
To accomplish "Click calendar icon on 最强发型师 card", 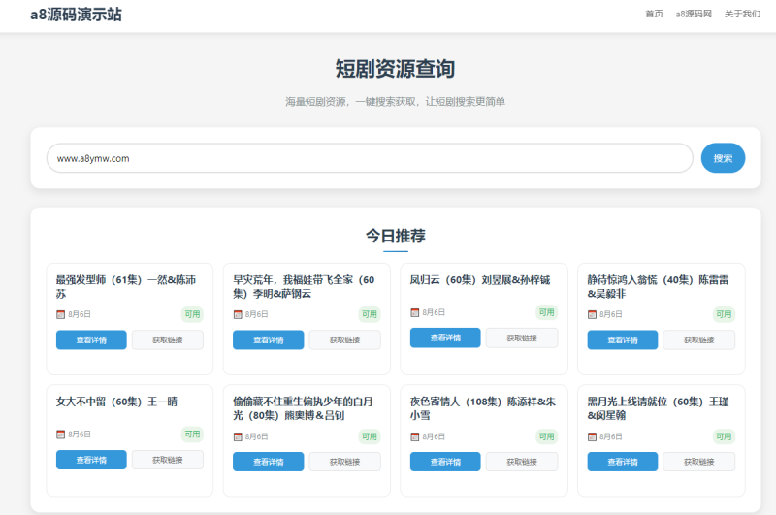I will [60, 314].
